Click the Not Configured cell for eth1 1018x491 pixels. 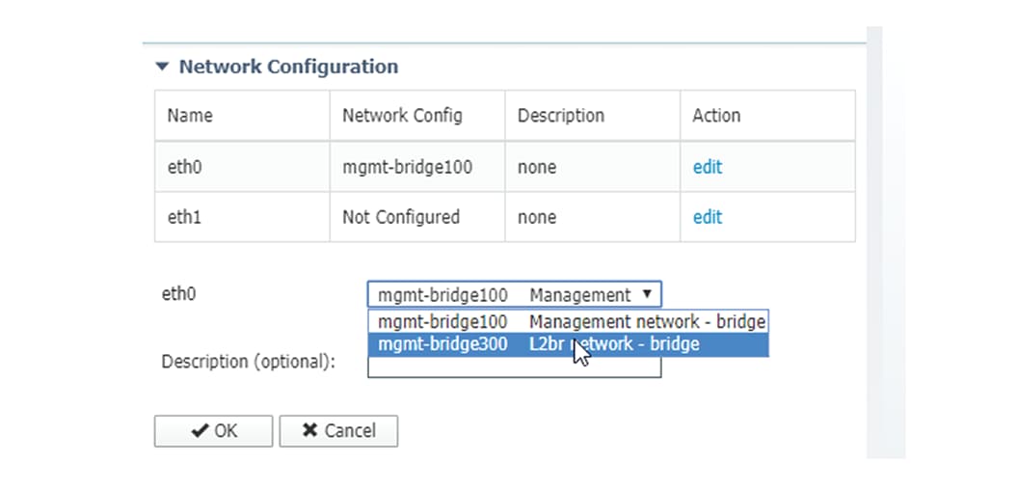pyautogui.click(x=417, y=217)
